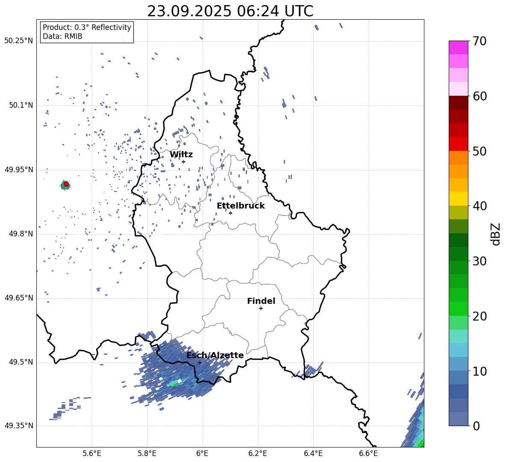Click the 5.8°E longitude label
This screenshot has height=462, width=506.
pyautogui.click(x=147, y=454)
